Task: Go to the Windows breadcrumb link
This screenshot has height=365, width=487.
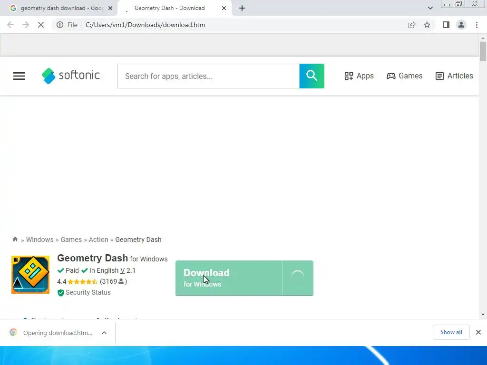Action: click(x=40, y=240)
